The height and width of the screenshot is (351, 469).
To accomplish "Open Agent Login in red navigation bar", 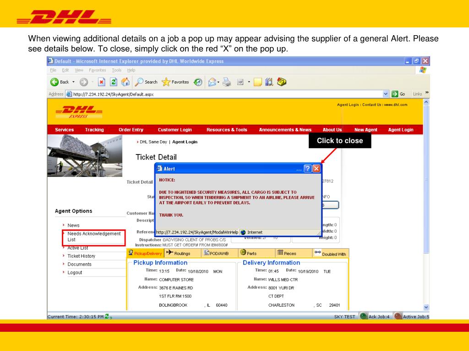I will click(x=400, y=129).
